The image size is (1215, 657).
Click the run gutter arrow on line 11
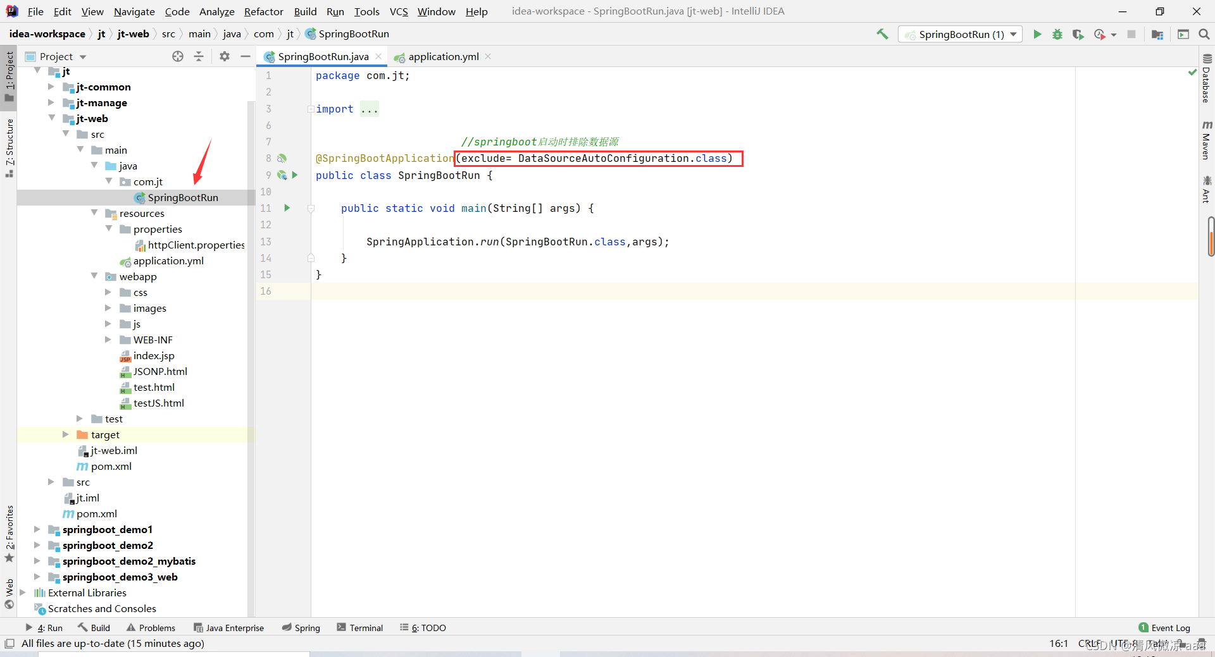coord(287,207)
